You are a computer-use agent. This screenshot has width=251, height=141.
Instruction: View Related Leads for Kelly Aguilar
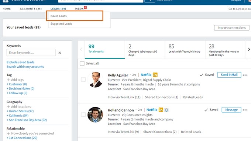193,97
